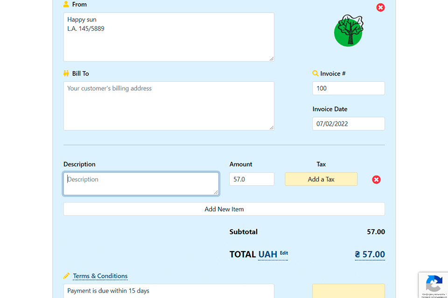The height and width of the screenshot is (298, 448).
Task: Click the Bill To people icon
Action: point(66,74)
